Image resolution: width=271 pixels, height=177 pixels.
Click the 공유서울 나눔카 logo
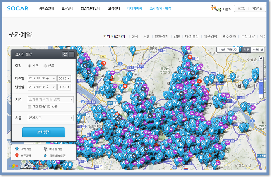click(x=221, y=8)
